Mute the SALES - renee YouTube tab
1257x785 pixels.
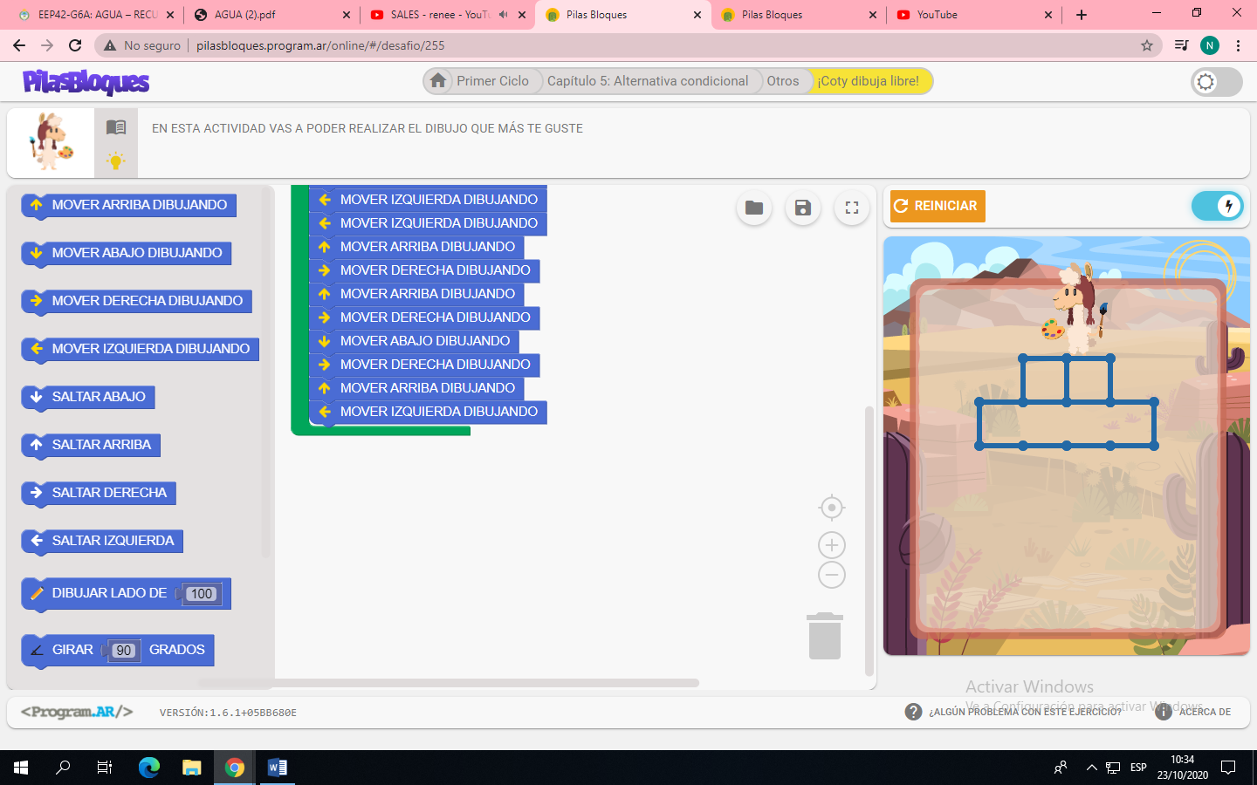pos(504,15)
